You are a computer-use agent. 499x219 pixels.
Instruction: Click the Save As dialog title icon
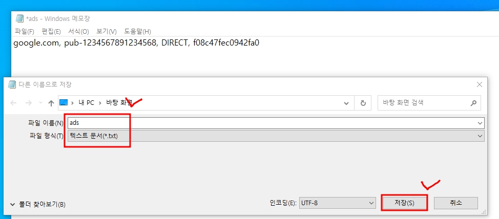click(12, 84)
